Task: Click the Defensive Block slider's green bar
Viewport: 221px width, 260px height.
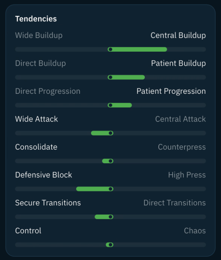Action: pos(95,189)
